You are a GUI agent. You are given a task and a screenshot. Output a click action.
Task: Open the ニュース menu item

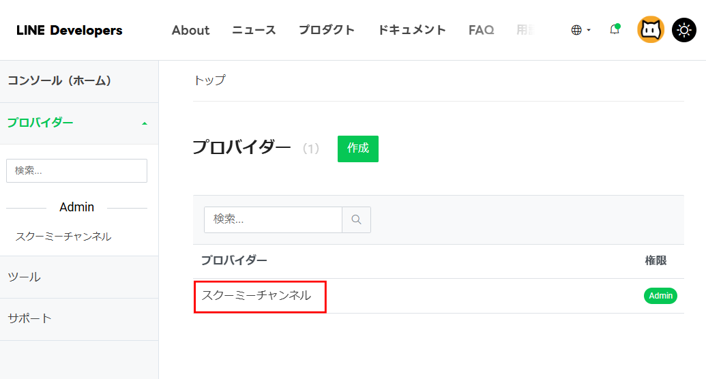254,30
